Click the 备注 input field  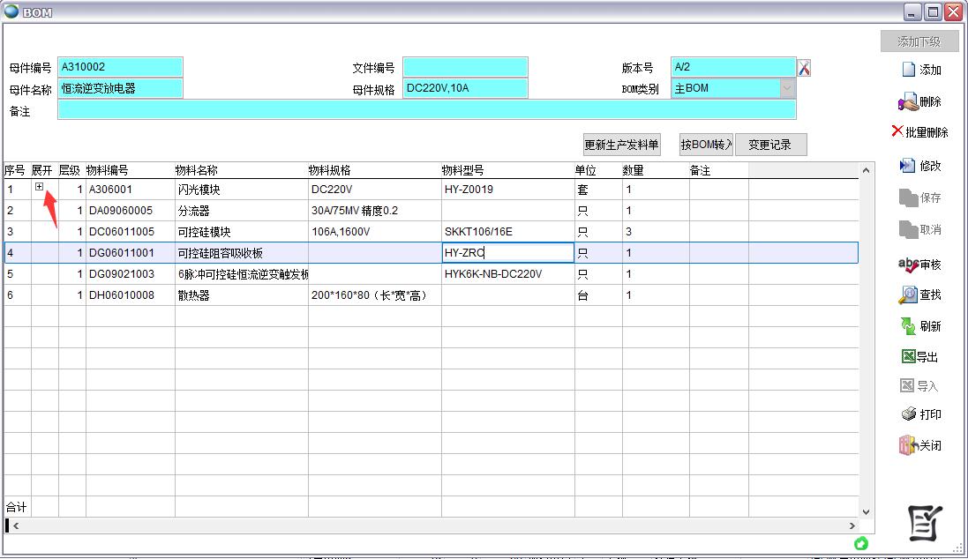click(x=426, y=110)
